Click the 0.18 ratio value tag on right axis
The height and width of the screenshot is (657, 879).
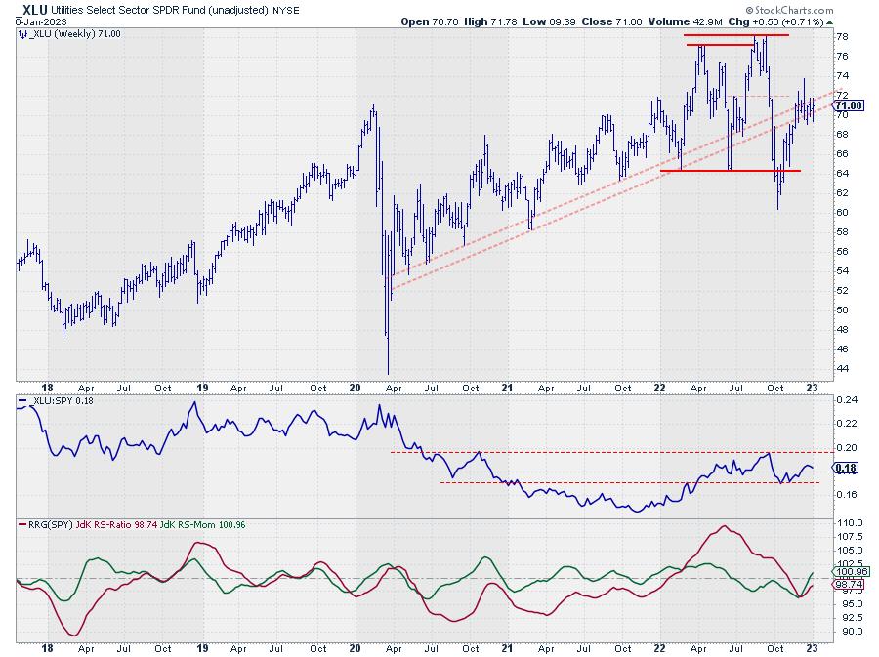(x=843, y=470)
